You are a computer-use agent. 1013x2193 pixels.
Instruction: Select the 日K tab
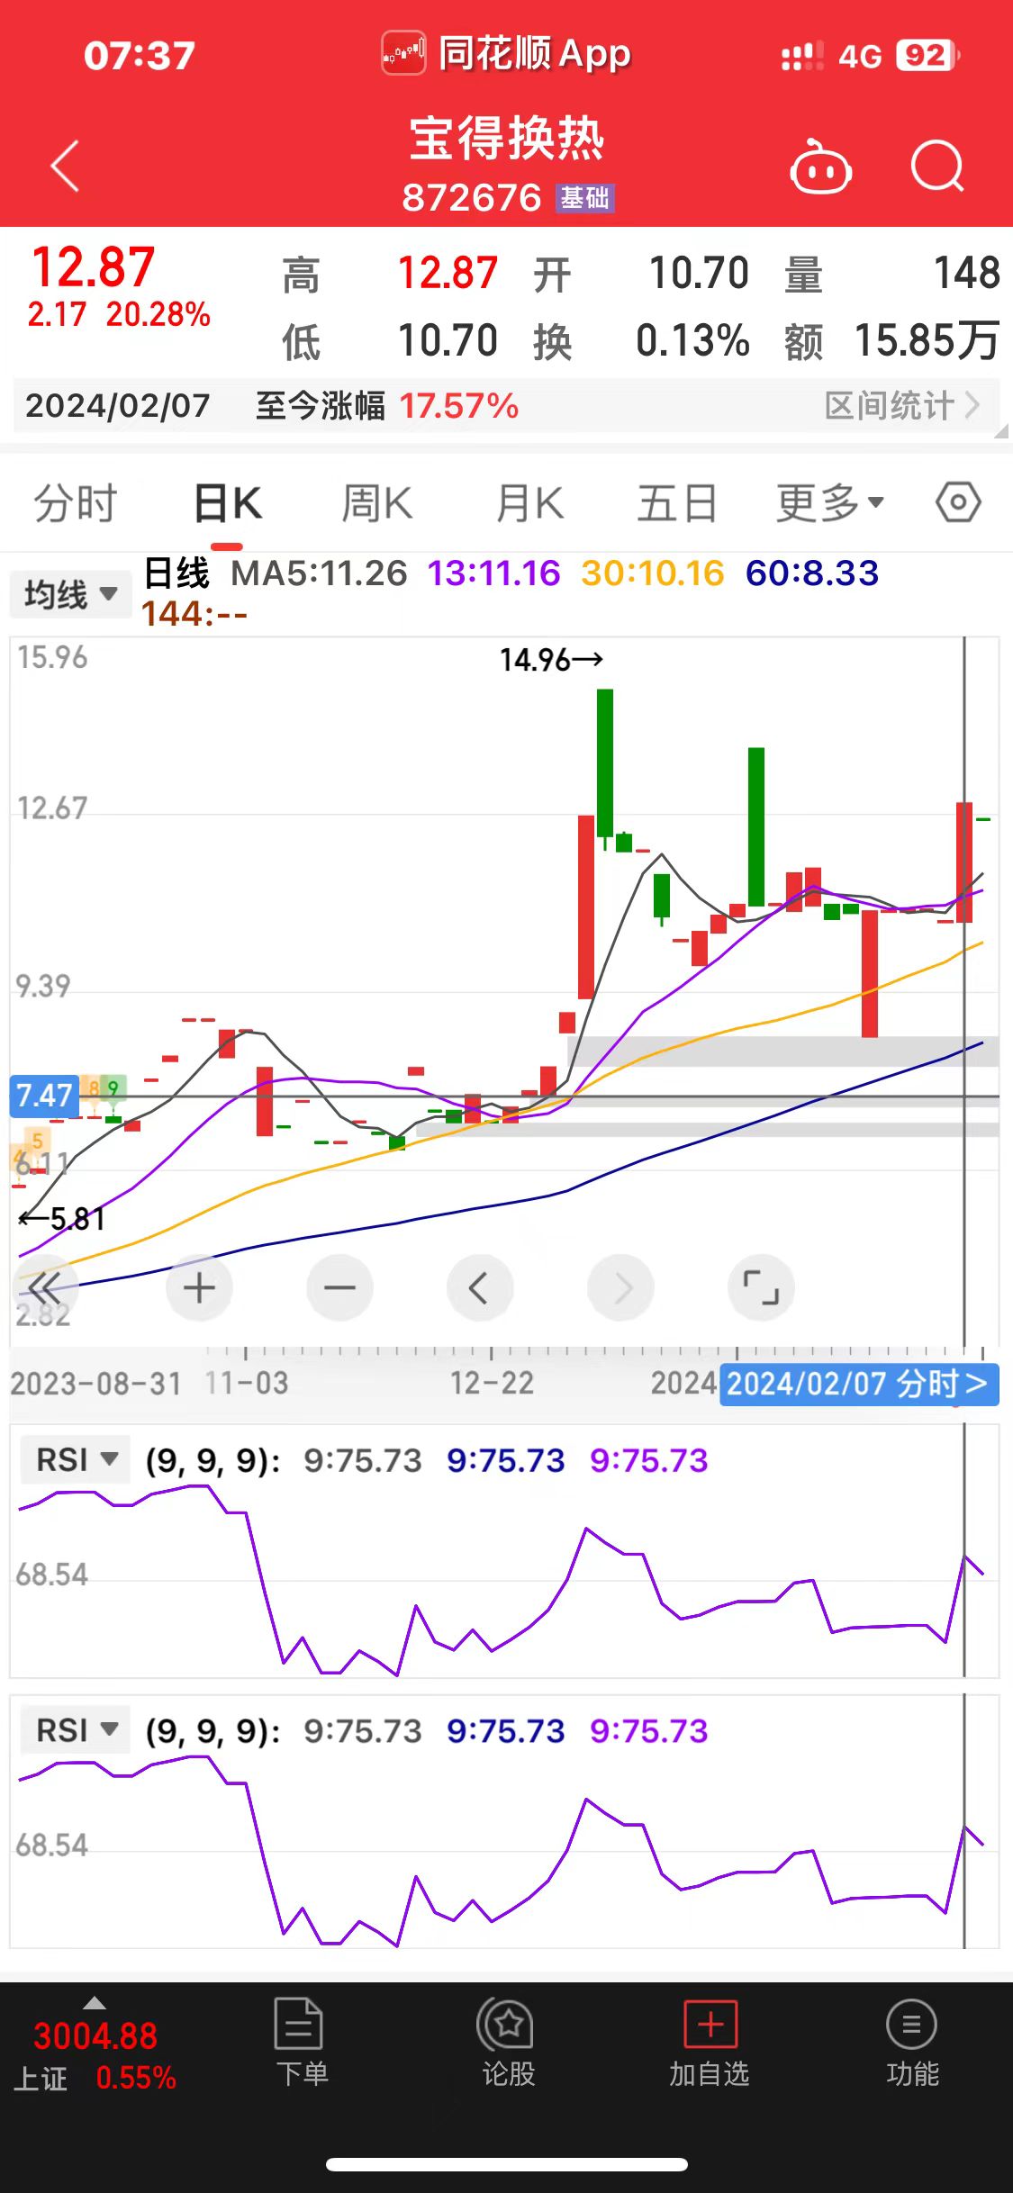click(227, 502)
